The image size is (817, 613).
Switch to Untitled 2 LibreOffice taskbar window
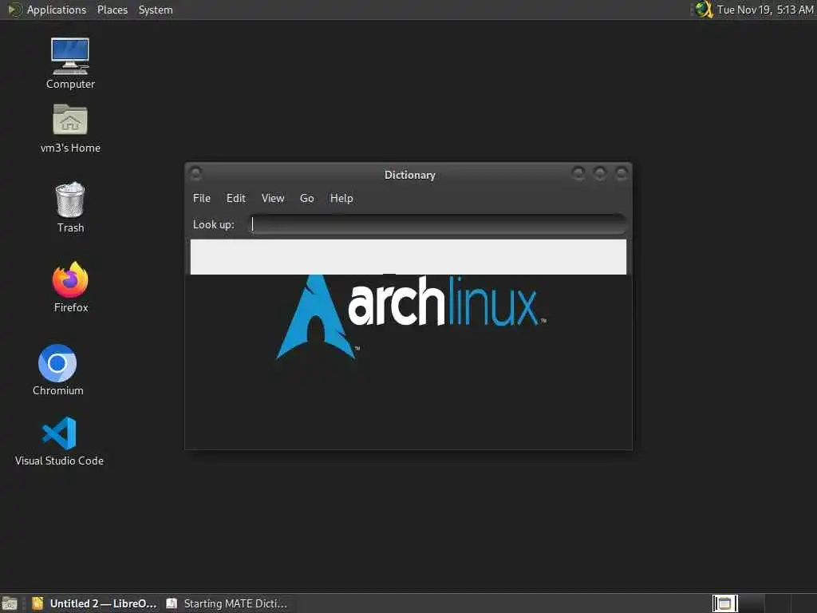[94, 603]
